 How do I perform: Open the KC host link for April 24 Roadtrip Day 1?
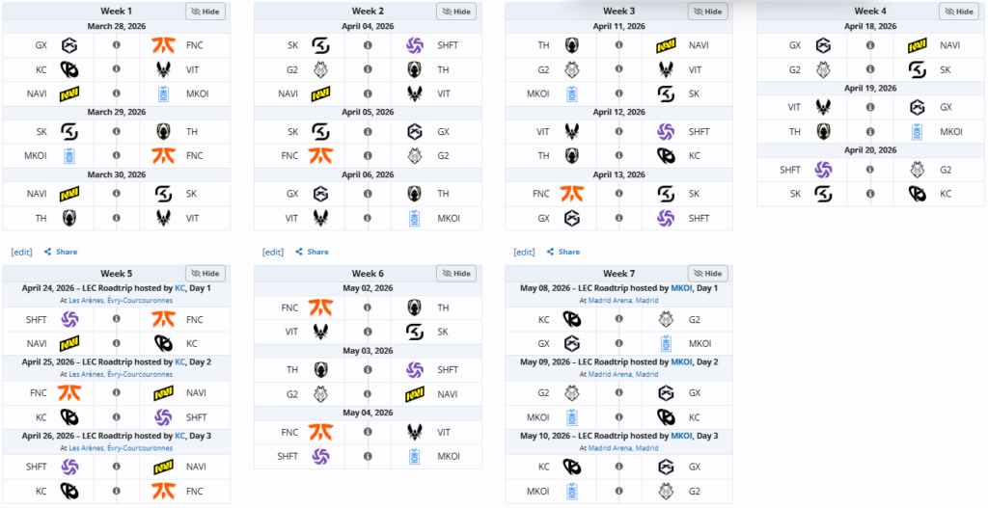click(179, 288)
